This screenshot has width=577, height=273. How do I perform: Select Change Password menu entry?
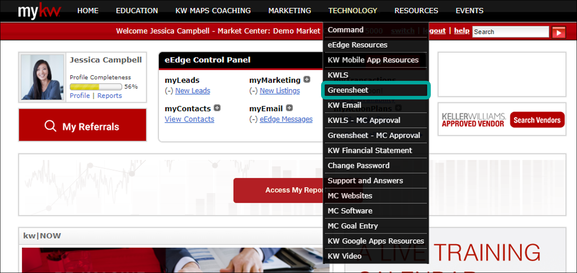pyautogui.click(x=376, y=165)
